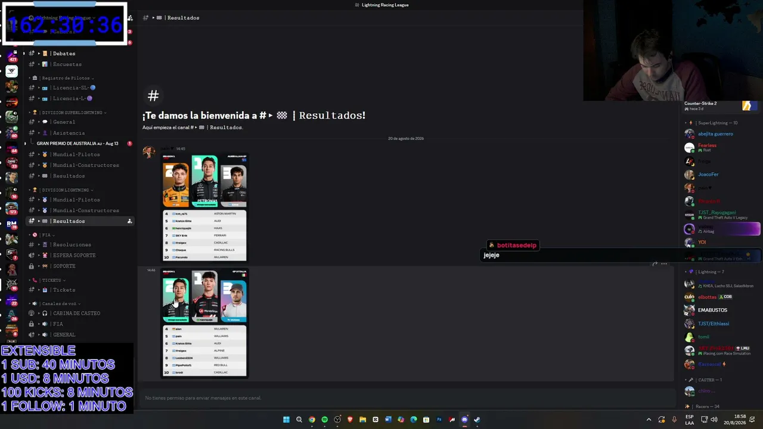Open the Resoluciones channel

click(79, 245)
